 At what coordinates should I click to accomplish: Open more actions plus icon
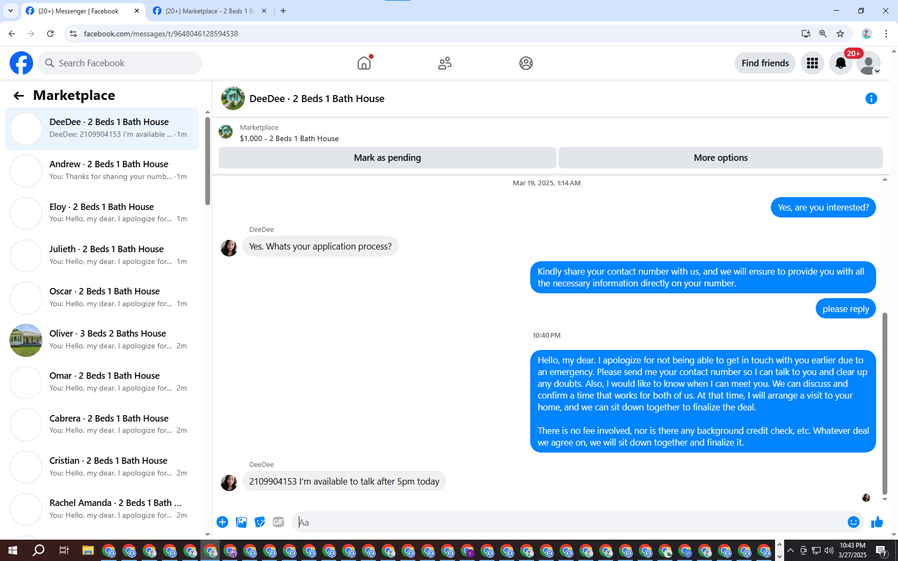point(222,522)
